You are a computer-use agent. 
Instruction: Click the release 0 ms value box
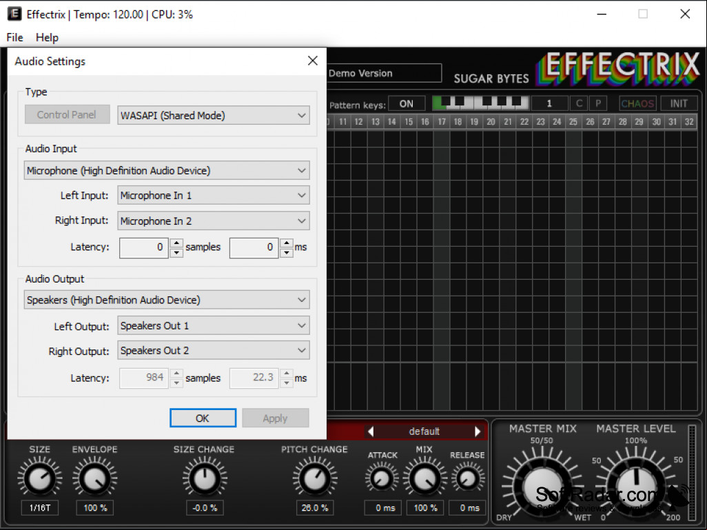(468, 507)
